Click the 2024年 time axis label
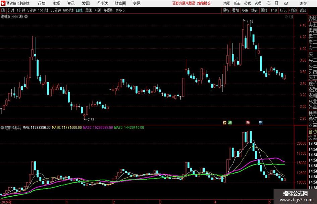Image resolution: width=317 pixels, height=204 pixels. [x=6, y=202]
